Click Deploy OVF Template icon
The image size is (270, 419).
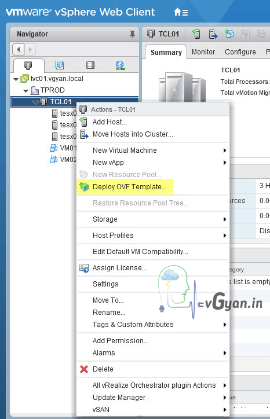[84, 187]
